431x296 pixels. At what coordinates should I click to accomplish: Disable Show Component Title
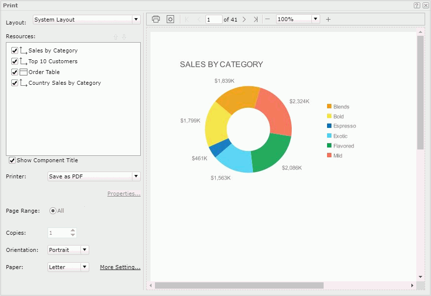12,160
